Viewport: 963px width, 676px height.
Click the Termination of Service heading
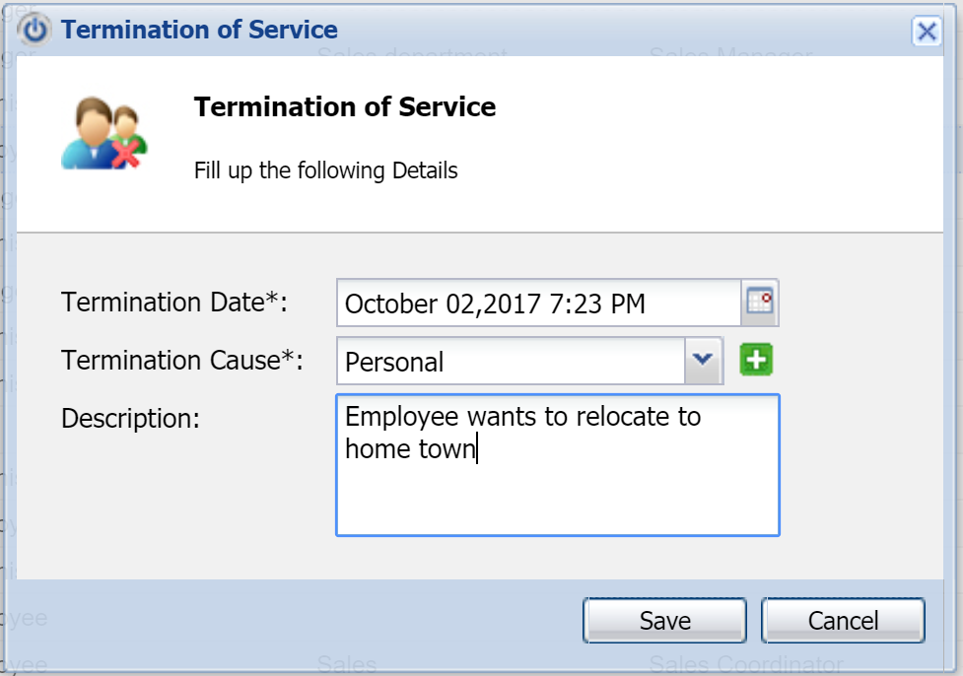coord(344,106)
